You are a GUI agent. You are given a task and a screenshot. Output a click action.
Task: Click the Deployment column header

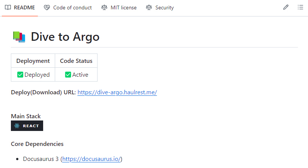coord(33,61)
